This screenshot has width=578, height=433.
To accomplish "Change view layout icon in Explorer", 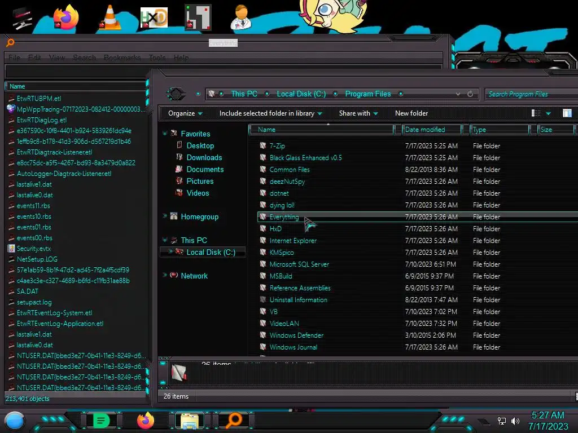I will click(x=536, y=113).
